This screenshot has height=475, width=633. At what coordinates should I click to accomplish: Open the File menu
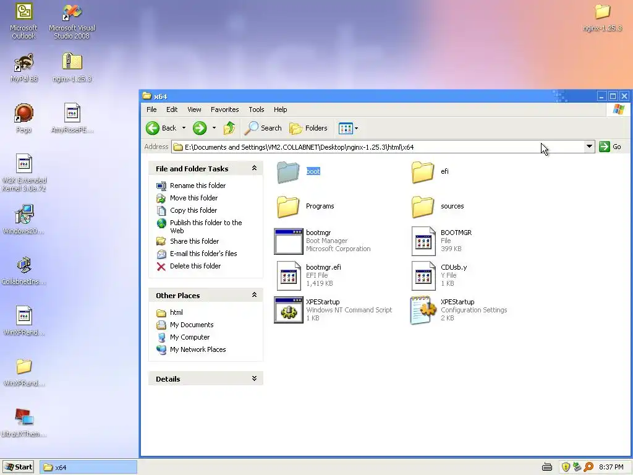pyautogui.click(x=151, y=109)
